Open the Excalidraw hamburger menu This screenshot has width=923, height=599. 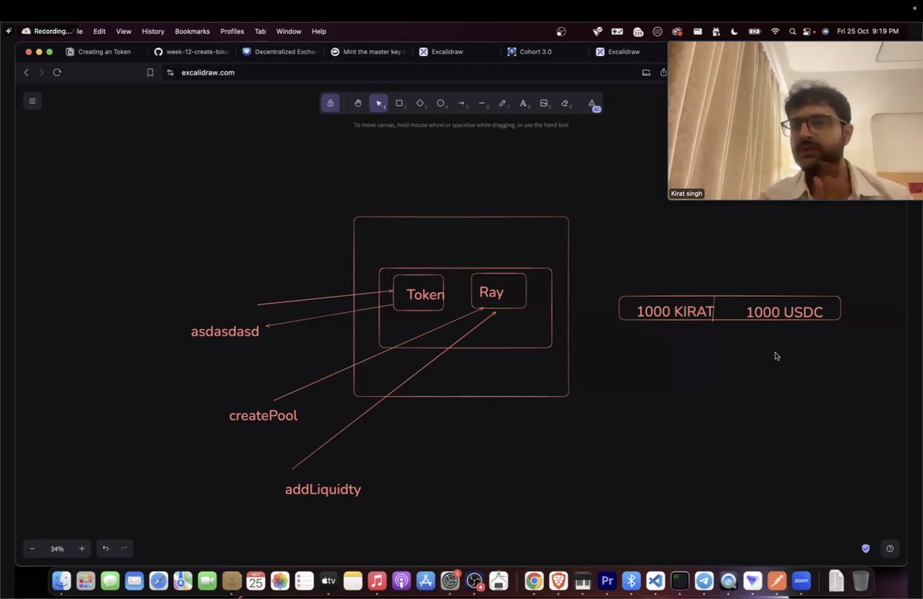coord(32,100)
